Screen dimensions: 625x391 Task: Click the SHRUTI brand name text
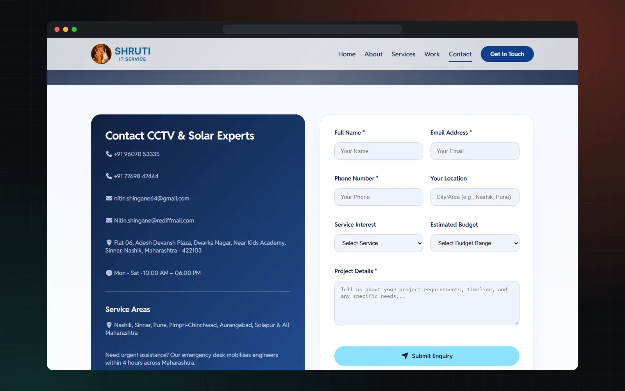click(x=132, y=51)
